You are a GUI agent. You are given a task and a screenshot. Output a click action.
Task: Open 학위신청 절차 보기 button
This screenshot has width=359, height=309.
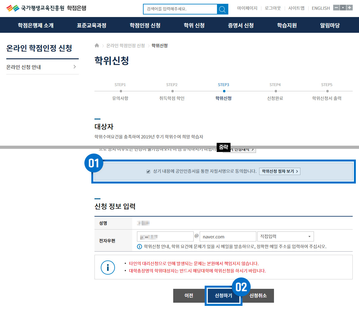[280, 171]
